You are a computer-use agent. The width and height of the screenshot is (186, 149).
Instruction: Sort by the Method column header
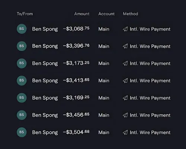[x=131, y=14]
